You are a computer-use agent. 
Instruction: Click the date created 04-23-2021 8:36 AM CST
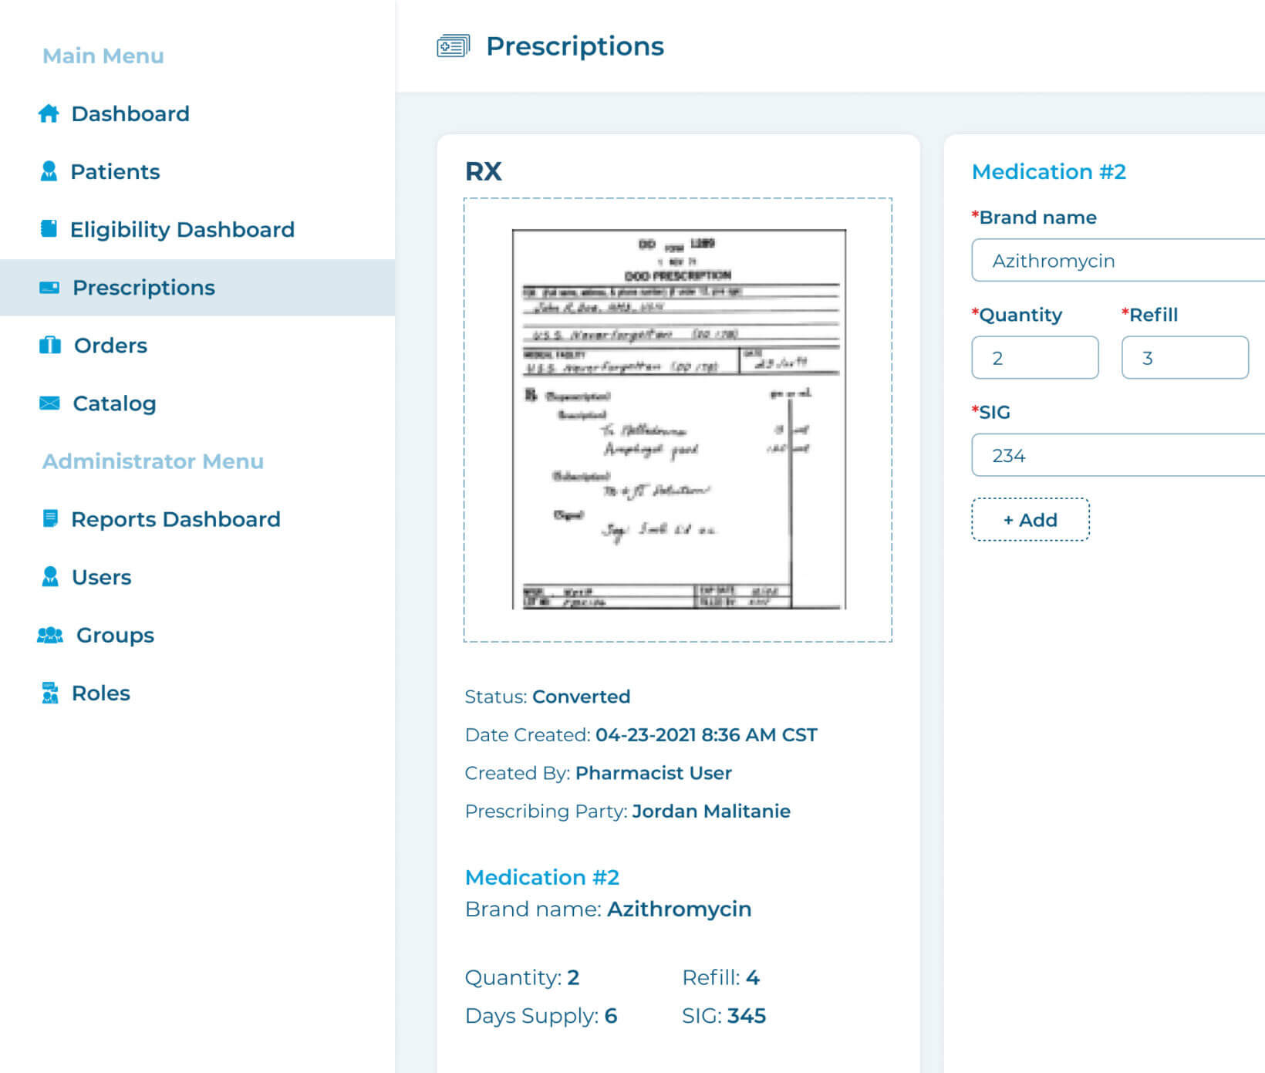pyautogui.click(x=707, y=734)
